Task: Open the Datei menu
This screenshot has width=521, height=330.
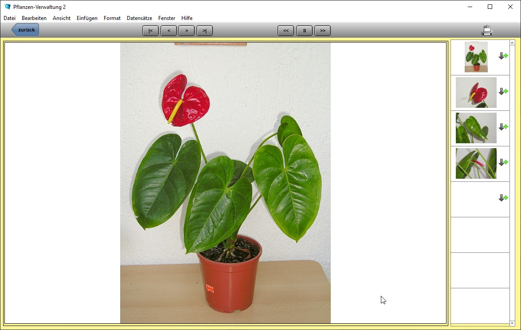Action: [x=9, y=18]
